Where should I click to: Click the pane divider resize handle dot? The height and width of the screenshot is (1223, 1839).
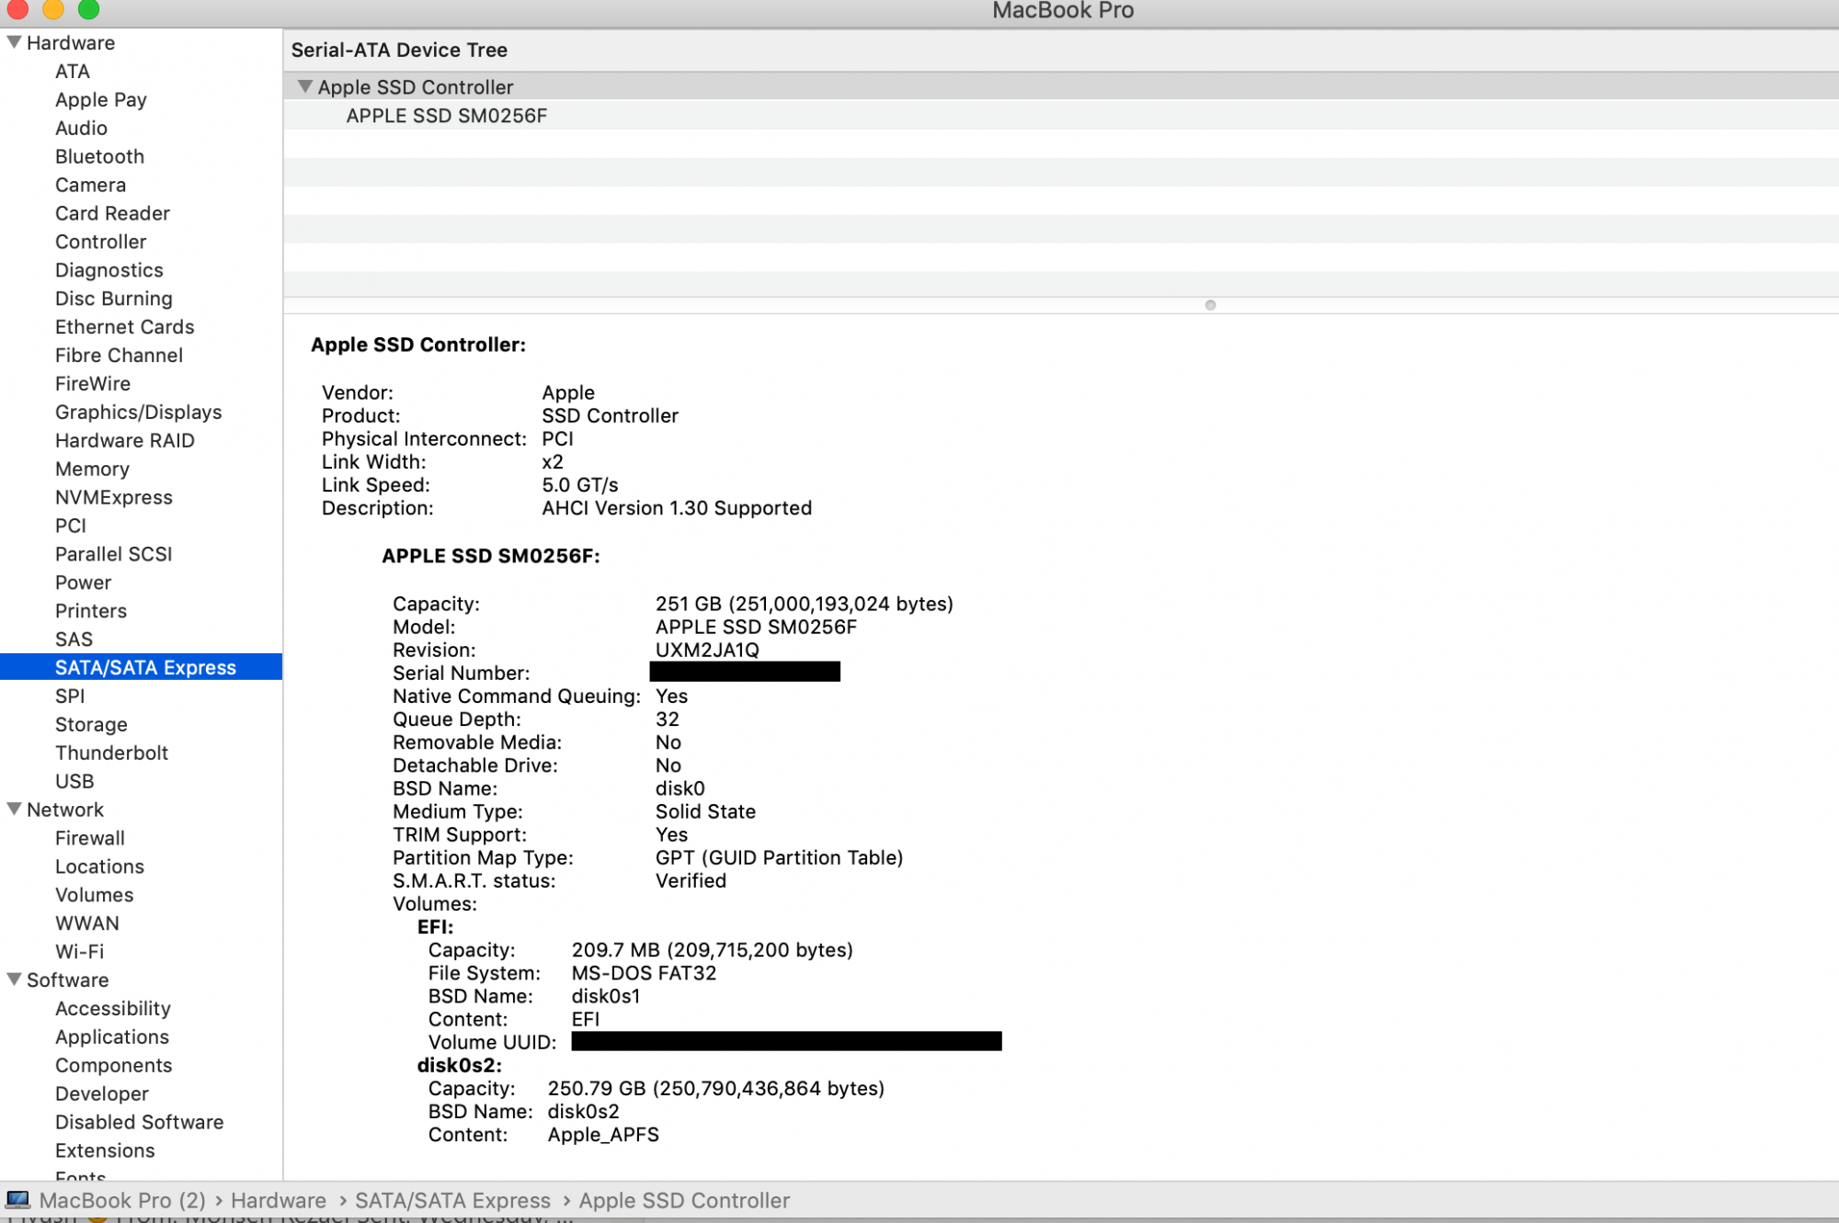click(1210, 305)
